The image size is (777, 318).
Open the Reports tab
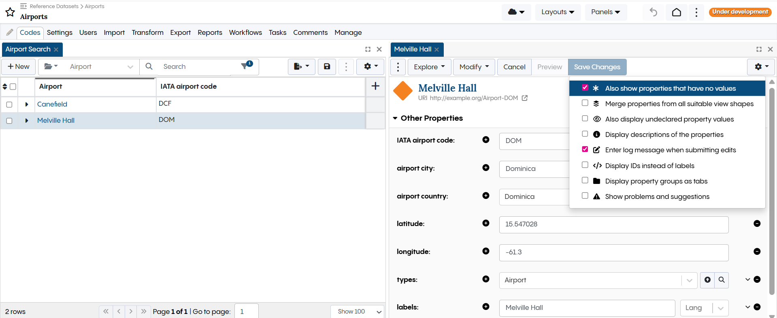(x=210, y=32)
